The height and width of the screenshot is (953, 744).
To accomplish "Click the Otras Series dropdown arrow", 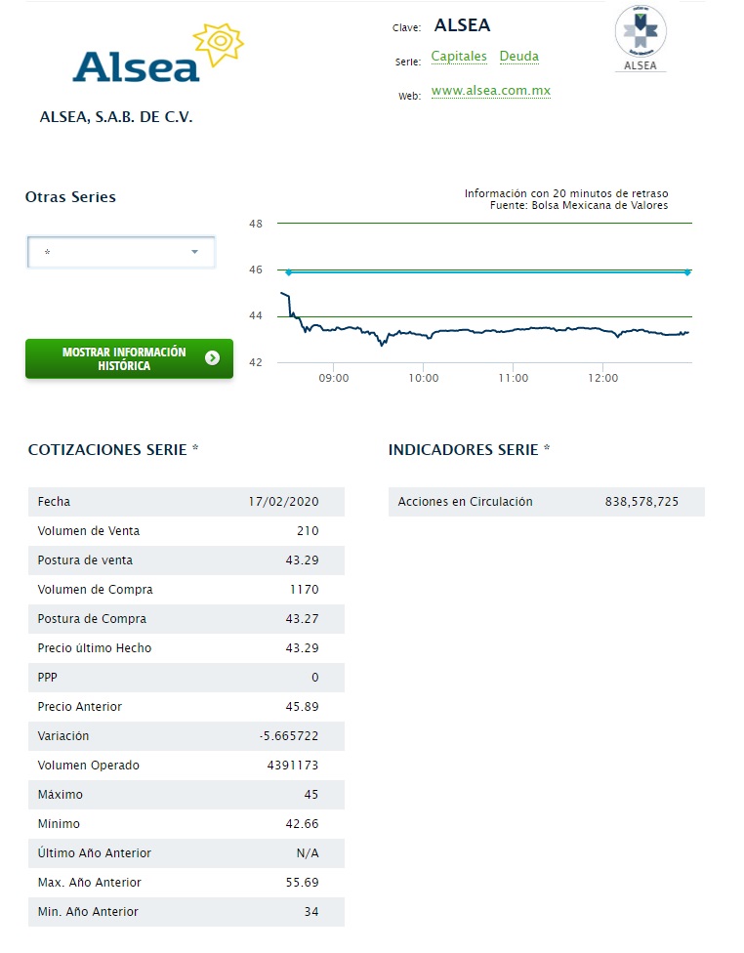I will pyautogui.click(x=194, y=252).
